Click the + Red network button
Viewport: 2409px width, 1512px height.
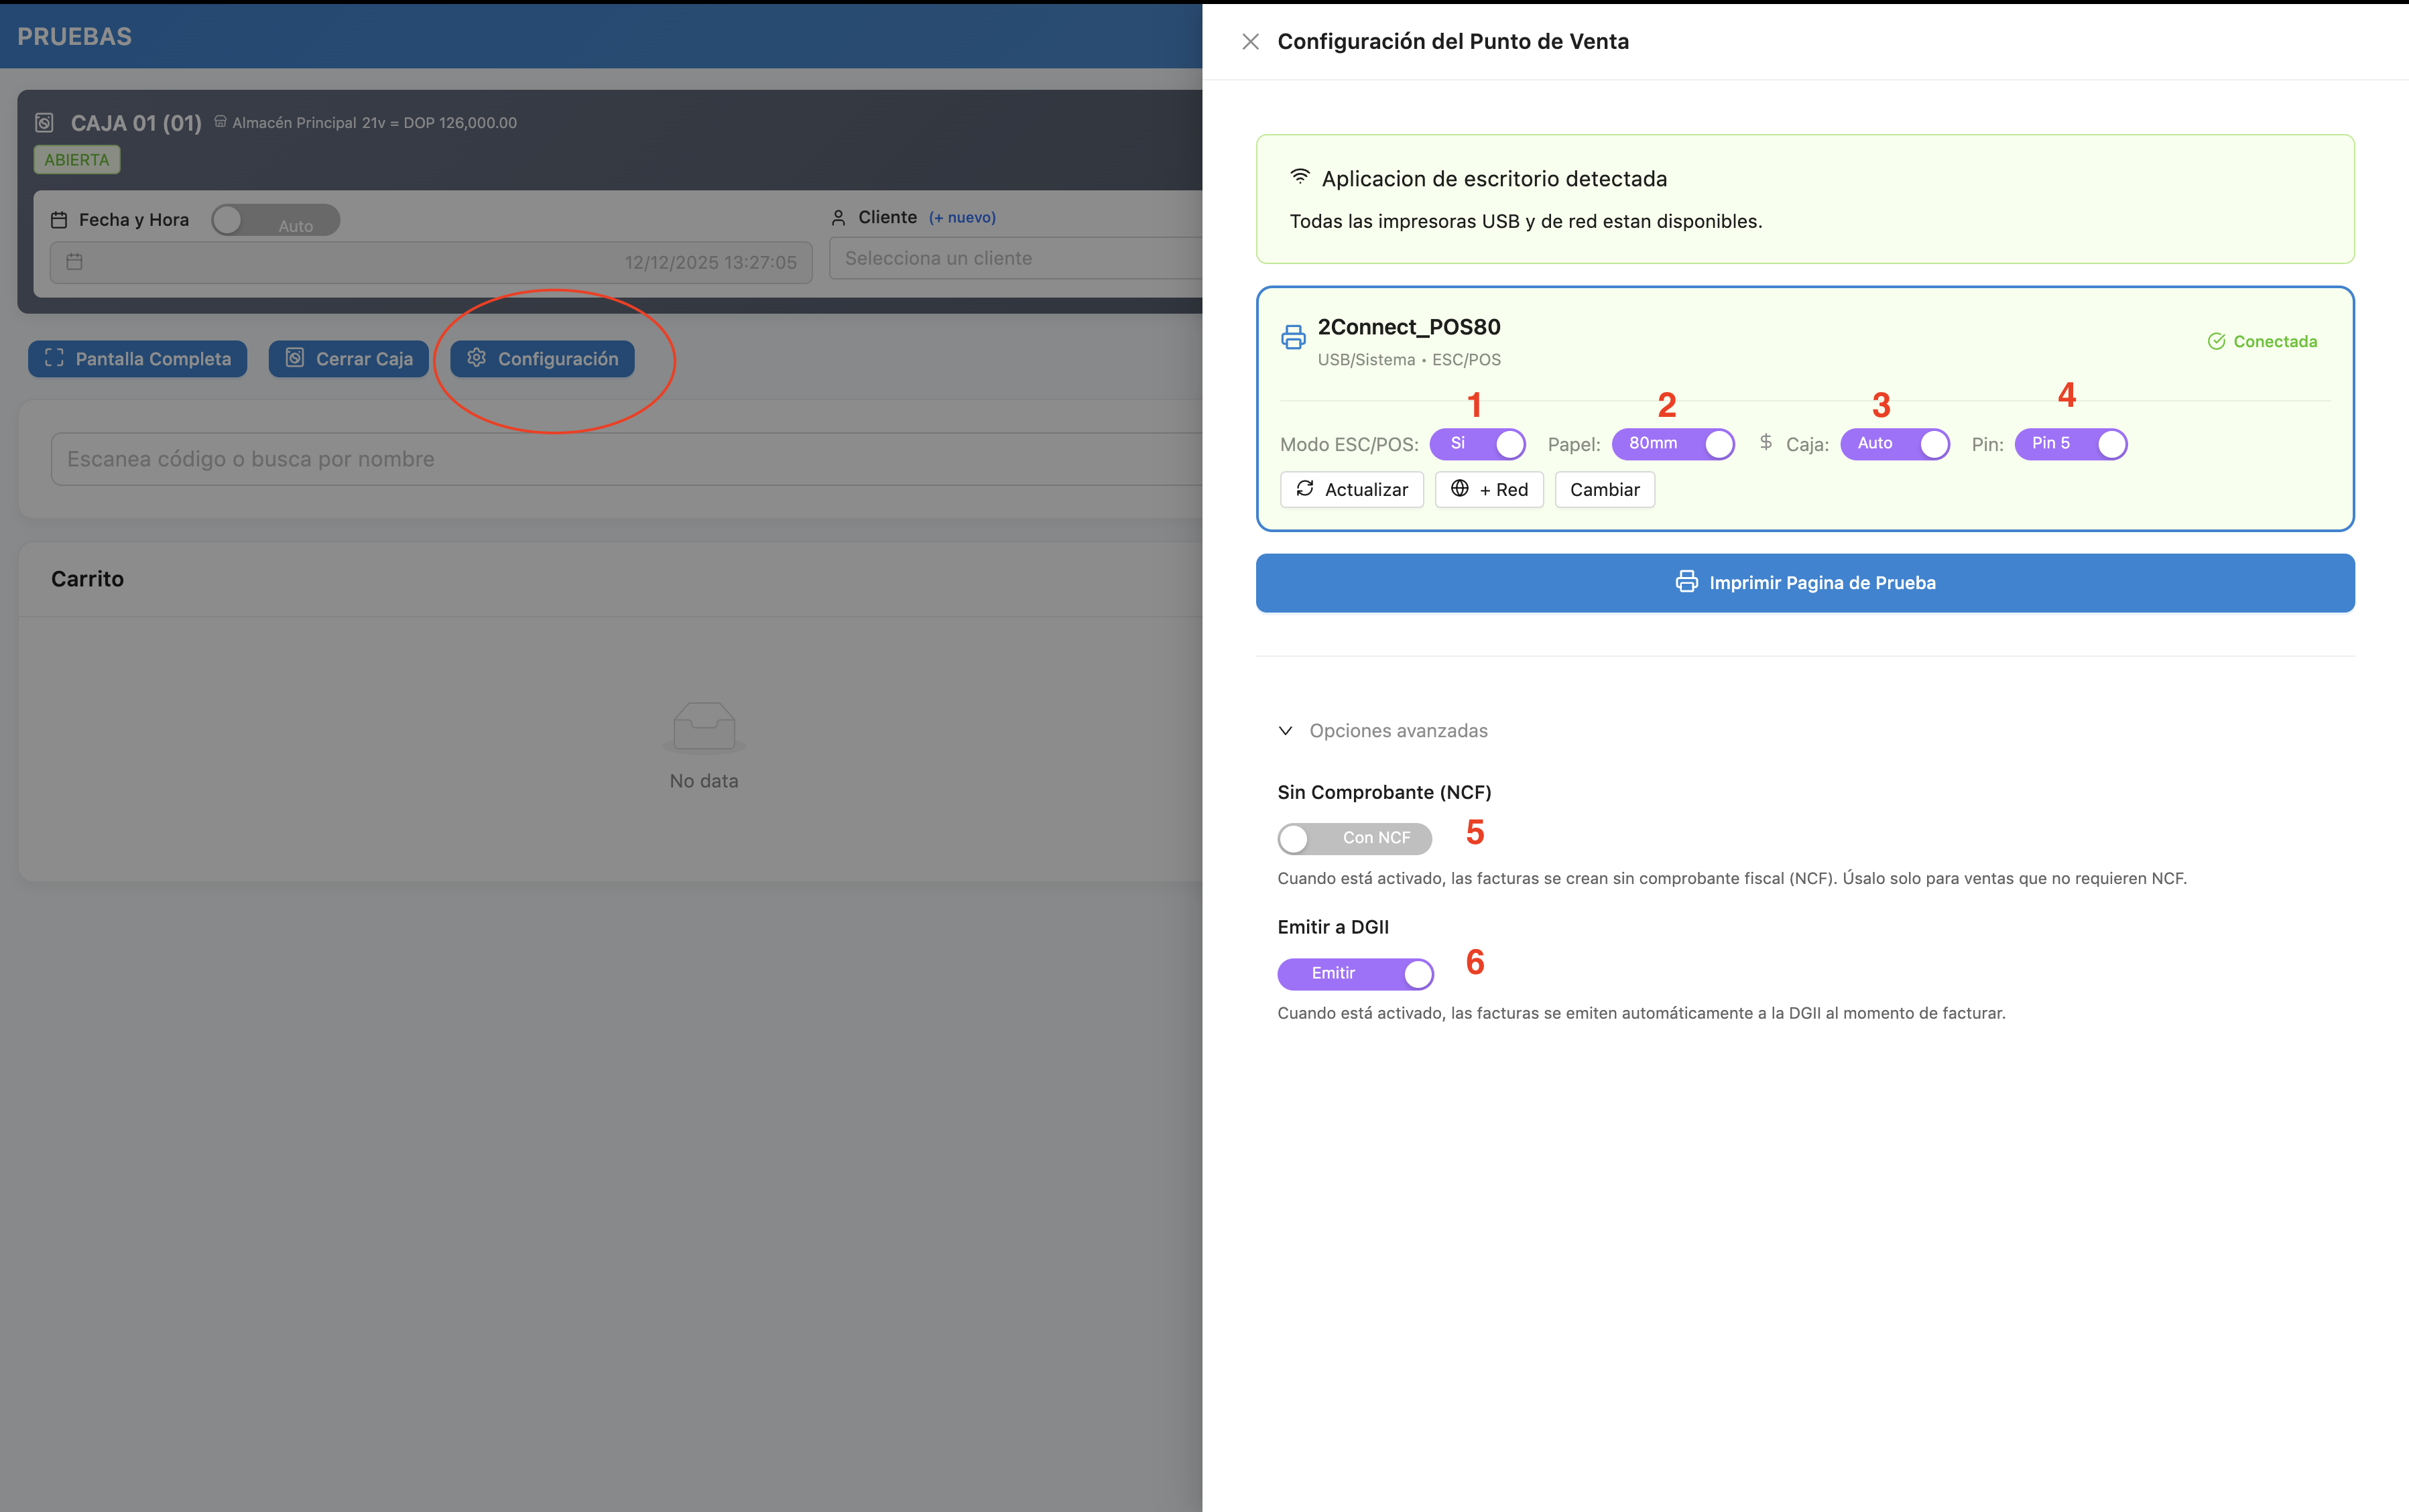[x=1489, y=490]
